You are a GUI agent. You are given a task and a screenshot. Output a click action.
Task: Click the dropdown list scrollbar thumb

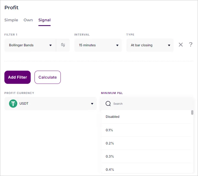coord(192,112)
